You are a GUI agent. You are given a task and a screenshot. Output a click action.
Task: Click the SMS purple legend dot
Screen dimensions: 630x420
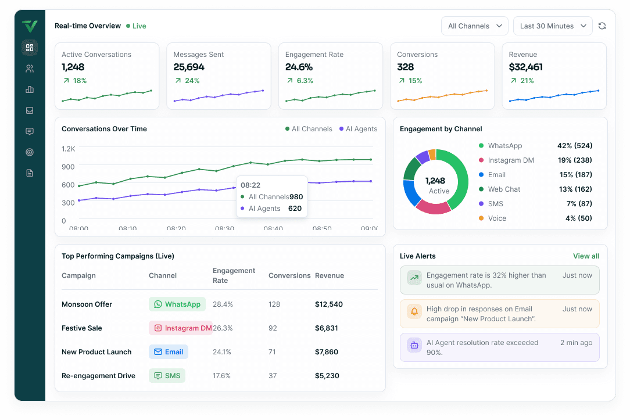481,203
